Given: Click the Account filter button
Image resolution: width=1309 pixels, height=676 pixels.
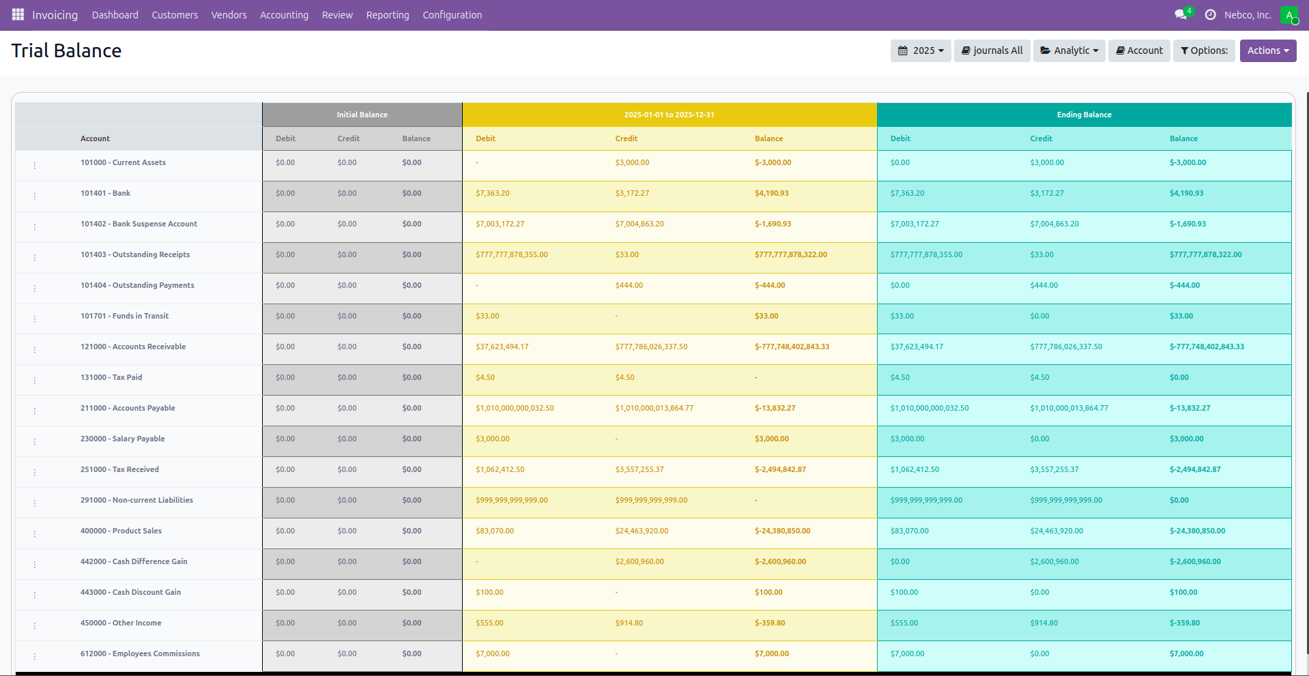Looking at the screenshot, I should pyautogui.click(x=1138, y=50).
